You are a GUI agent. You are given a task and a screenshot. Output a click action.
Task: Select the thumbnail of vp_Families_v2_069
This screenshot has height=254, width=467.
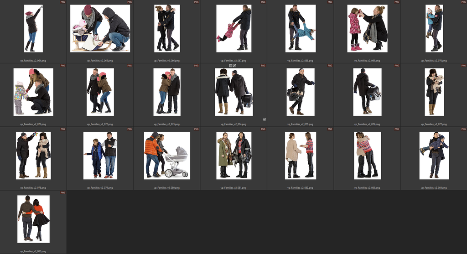click(x=367, y=28)
